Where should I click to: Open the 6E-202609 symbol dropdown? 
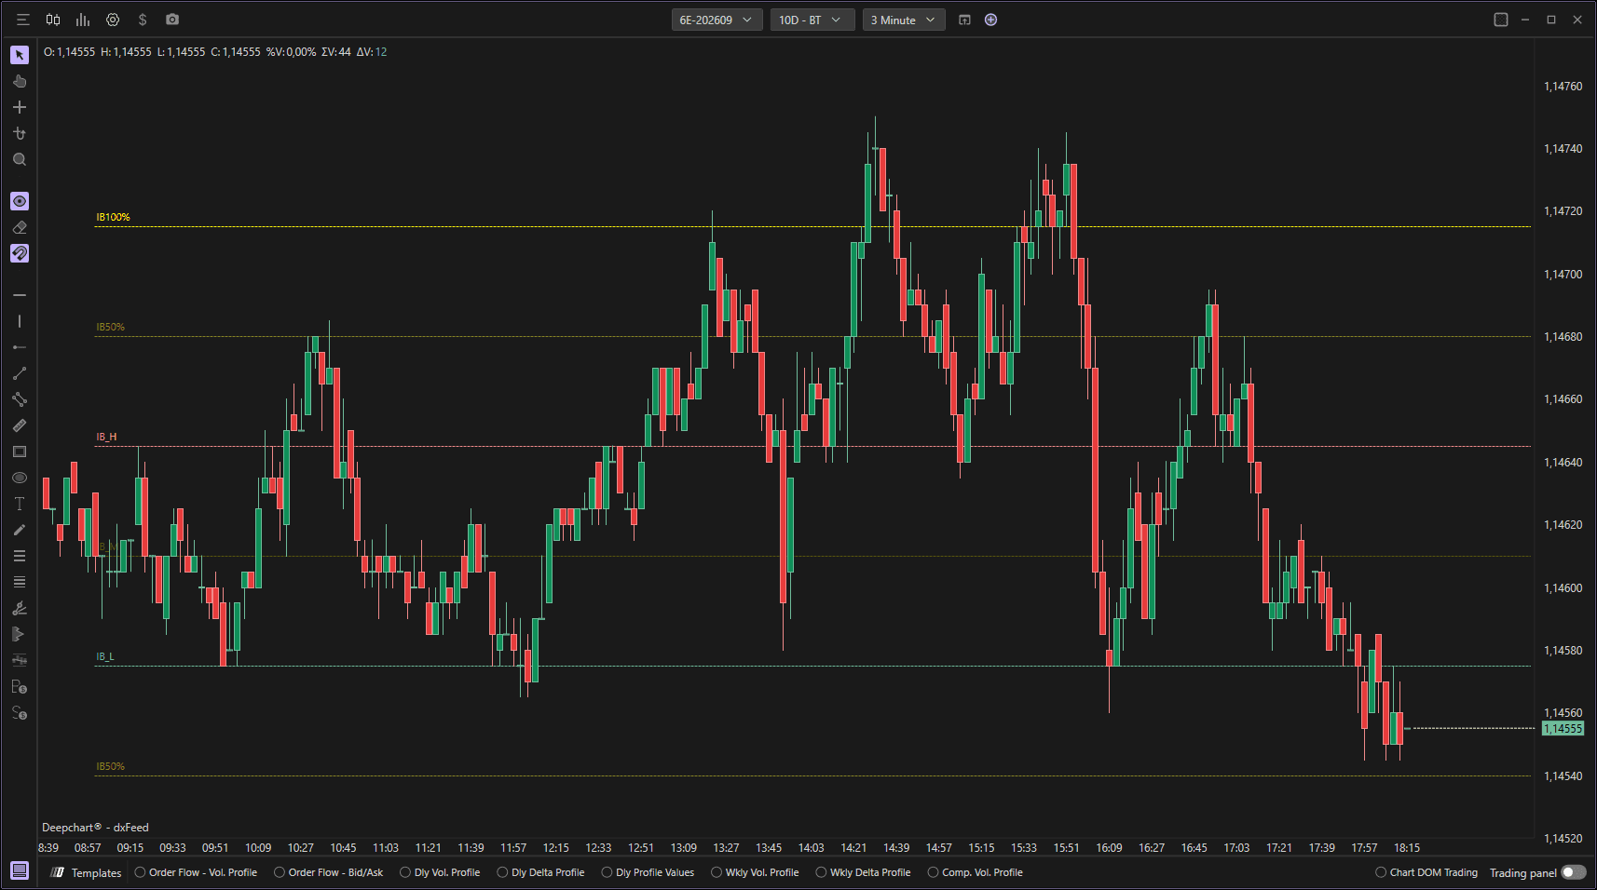[x=717, y=20]
